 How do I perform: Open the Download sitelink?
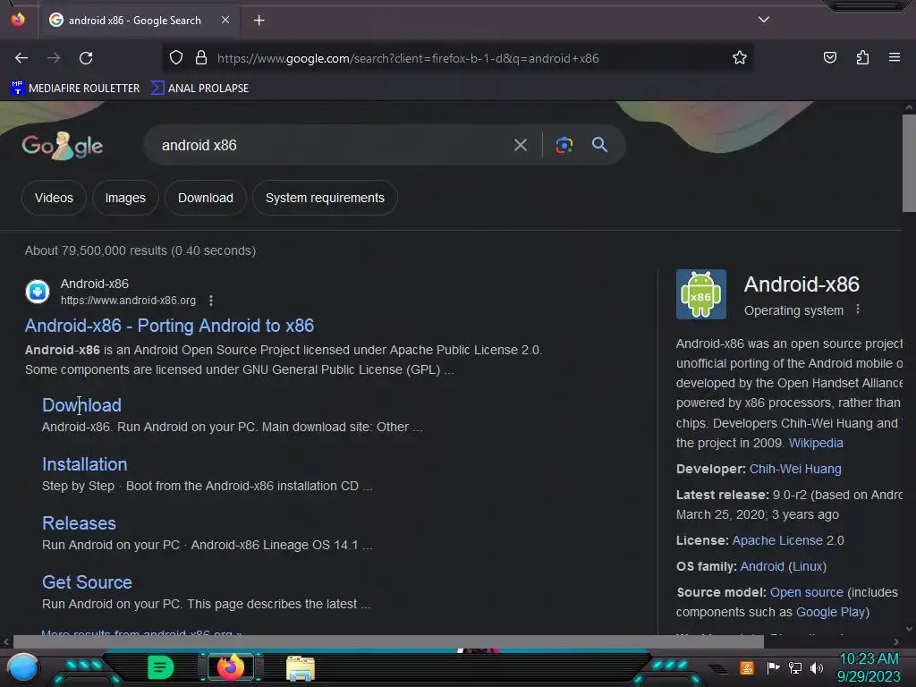coord(81,405)
